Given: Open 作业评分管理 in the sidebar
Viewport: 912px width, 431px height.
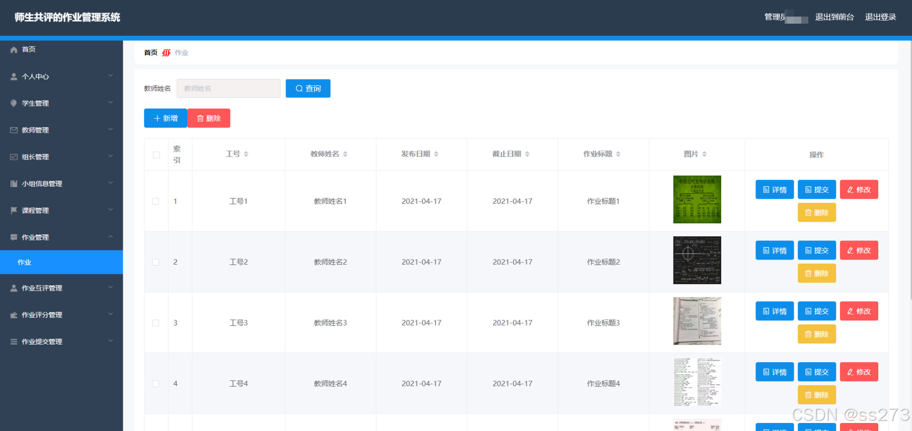Looking at the screenshot, I should 61,315.
